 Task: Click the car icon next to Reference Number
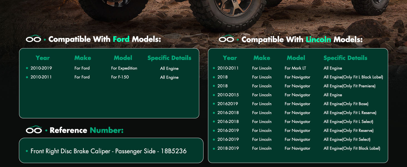[34, 130]
